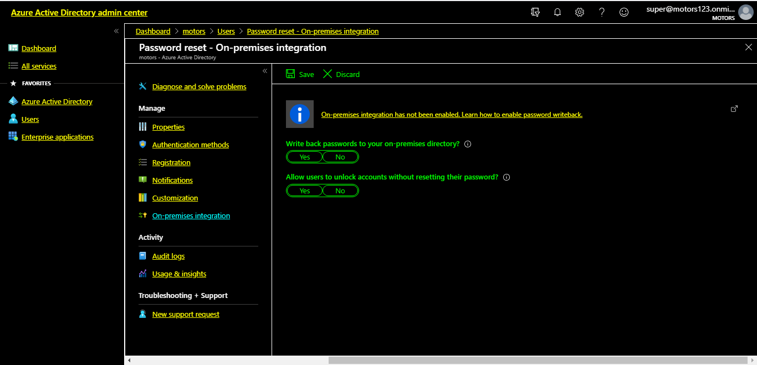Click the Usage & insights chart icon

143,274
